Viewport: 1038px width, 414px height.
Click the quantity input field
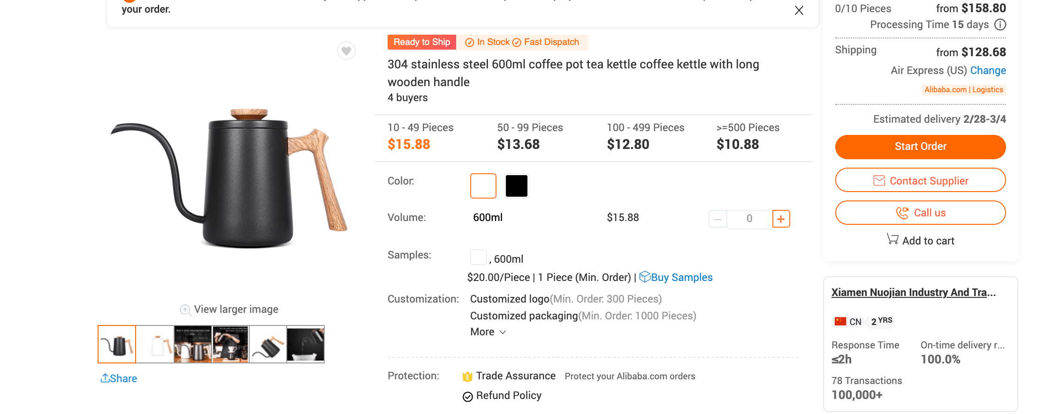749,219
